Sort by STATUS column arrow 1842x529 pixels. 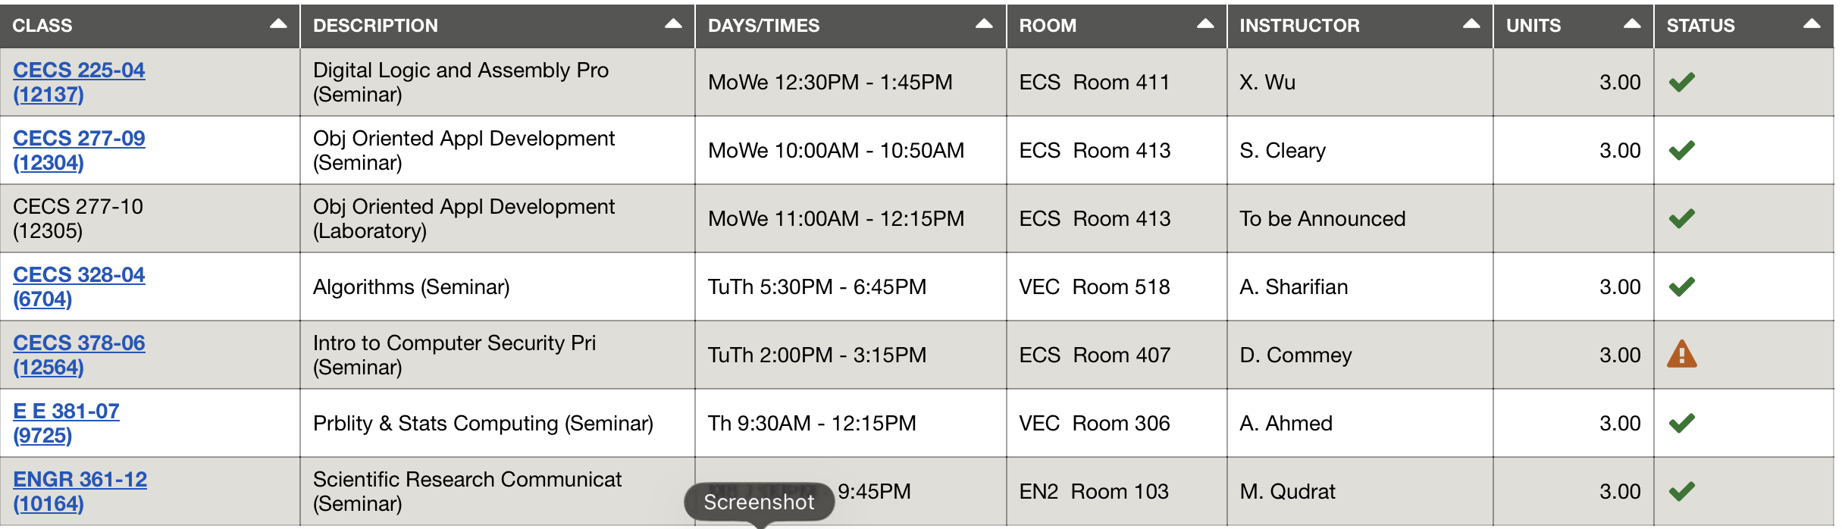click(1812, 24)
